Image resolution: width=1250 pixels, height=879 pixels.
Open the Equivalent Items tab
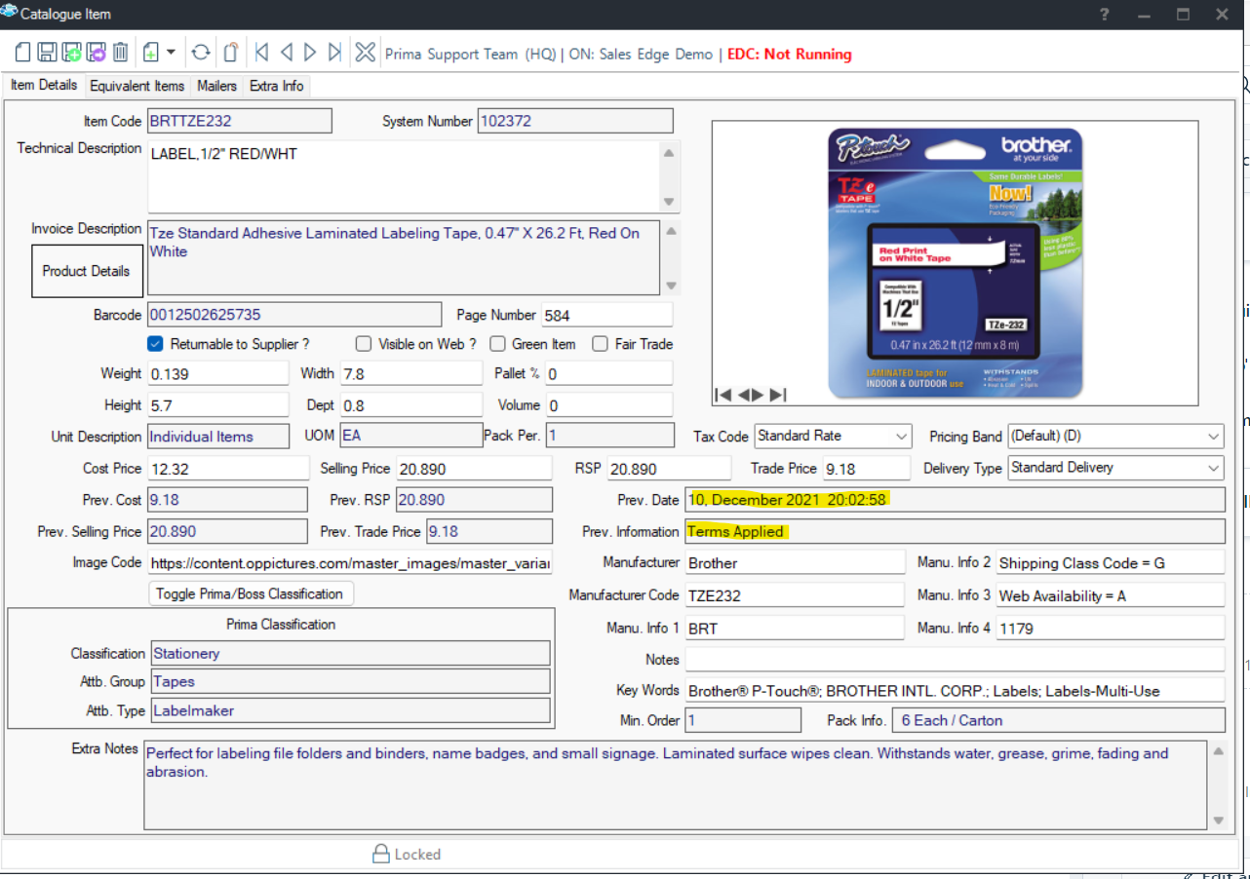click(x=137, y=86)
